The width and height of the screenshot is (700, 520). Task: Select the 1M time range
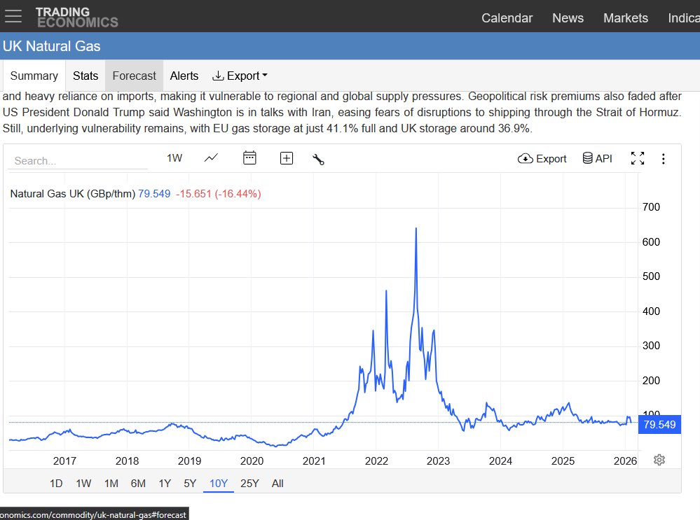(111, 484)
